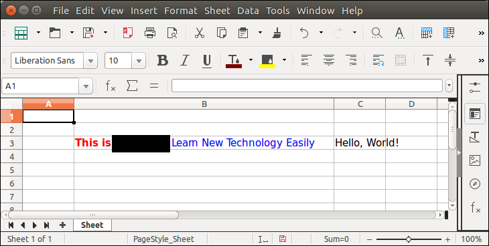Click the New spreadsheet icon
Screen dimensions: 489x246
(x=21, y=33)
